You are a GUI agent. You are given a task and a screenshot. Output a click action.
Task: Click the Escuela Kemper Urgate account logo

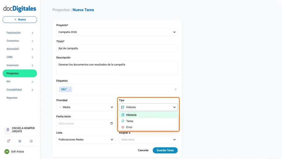tap(8, 129)
